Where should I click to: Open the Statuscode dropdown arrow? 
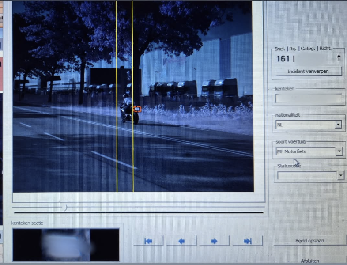[341, 175]
